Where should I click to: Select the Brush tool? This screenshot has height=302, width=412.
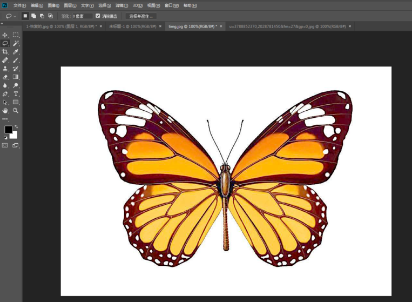tap(16, 60)
